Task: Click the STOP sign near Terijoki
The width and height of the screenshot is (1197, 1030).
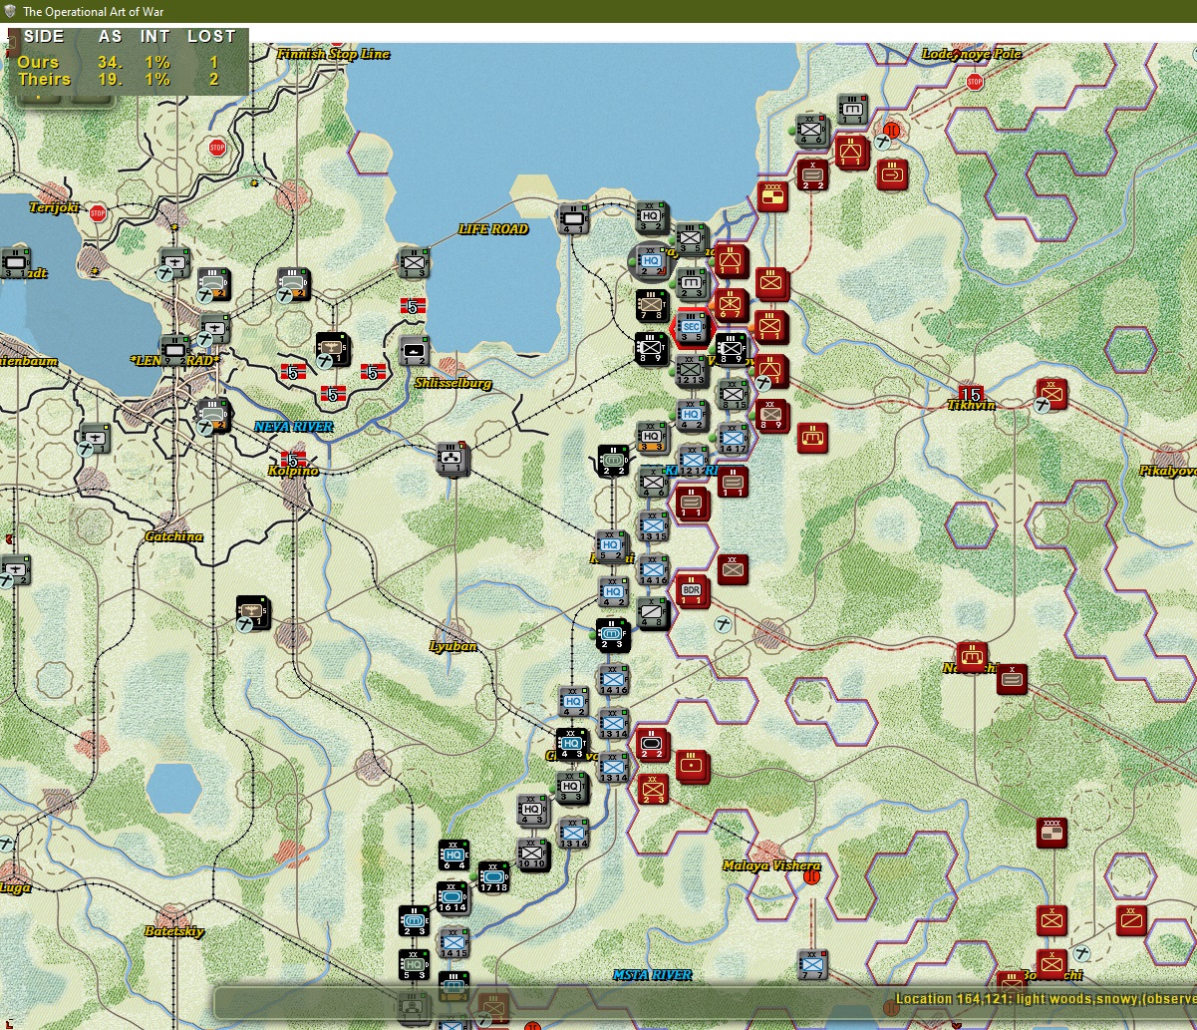Action: pyautogui.click(x=98, y=212)
